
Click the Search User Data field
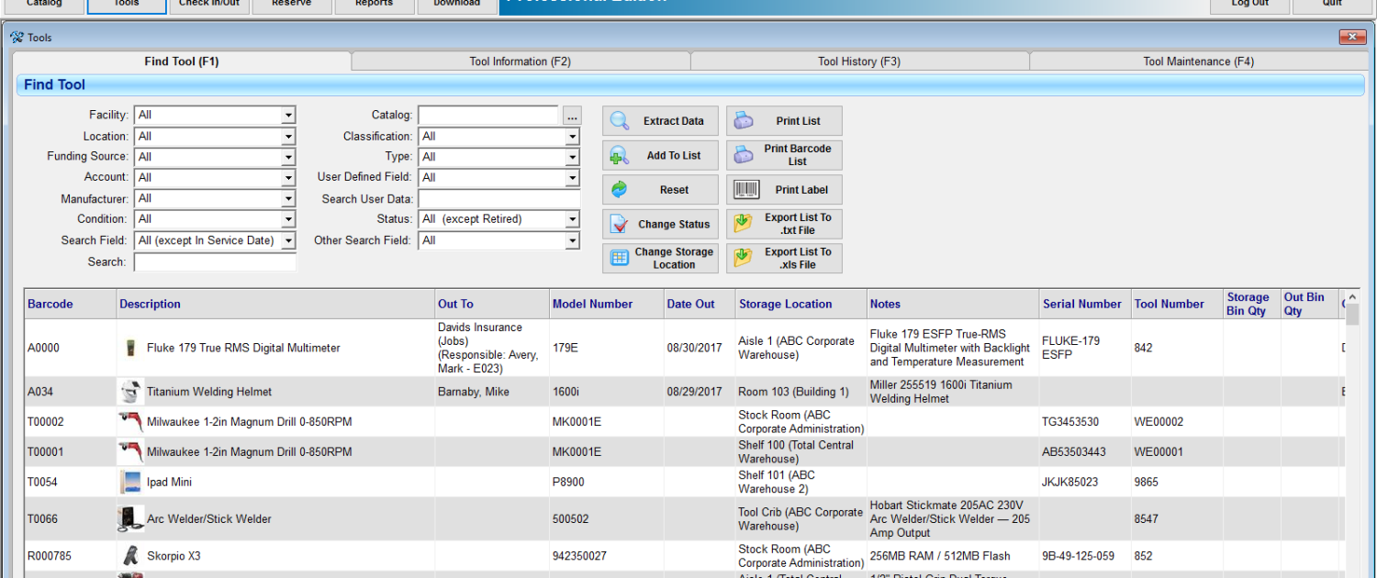click(499, 199)
